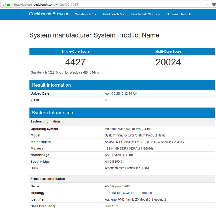Viewport: 216px width, 210px height.
Task: Click the Northbridge label
Action: (40, 155)
